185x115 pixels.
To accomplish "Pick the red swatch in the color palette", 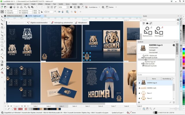I will [184, 57].
